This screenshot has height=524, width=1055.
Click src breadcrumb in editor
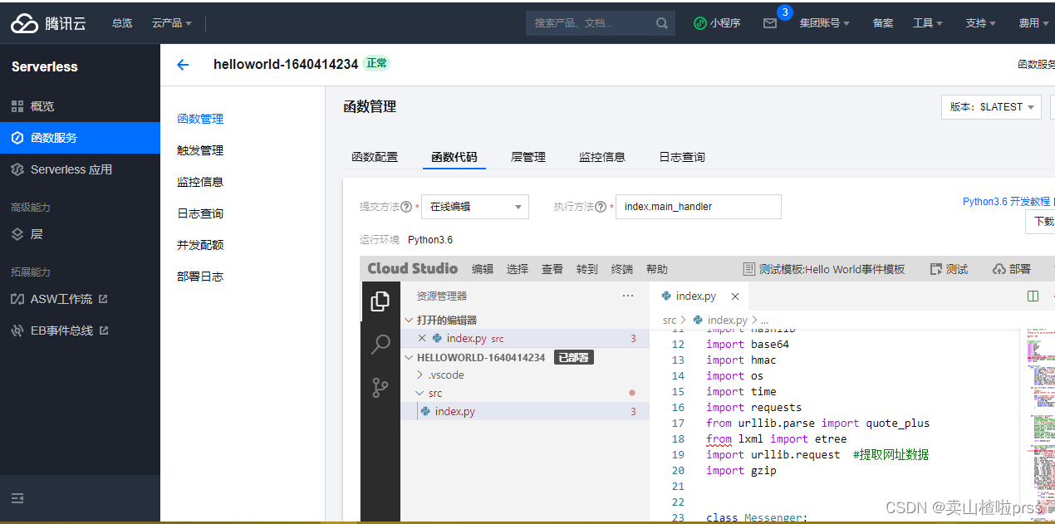[x=670, y=320]
